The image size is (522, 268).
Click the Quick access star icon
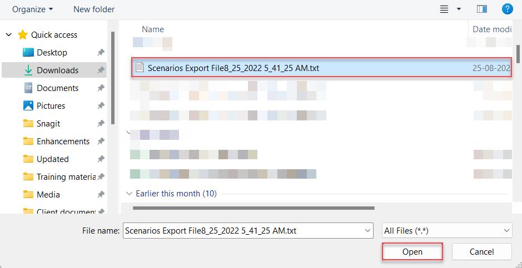coord(23,35)
